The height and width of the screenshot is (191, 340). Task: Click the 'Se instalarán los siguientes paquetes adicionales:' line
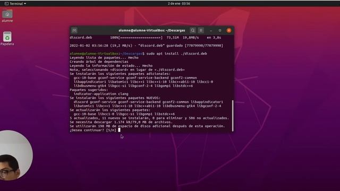(120, 74)
